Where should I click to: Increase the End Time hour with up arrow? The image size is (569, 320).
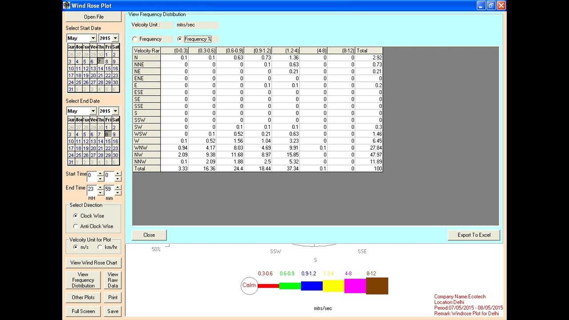point(100,188)
